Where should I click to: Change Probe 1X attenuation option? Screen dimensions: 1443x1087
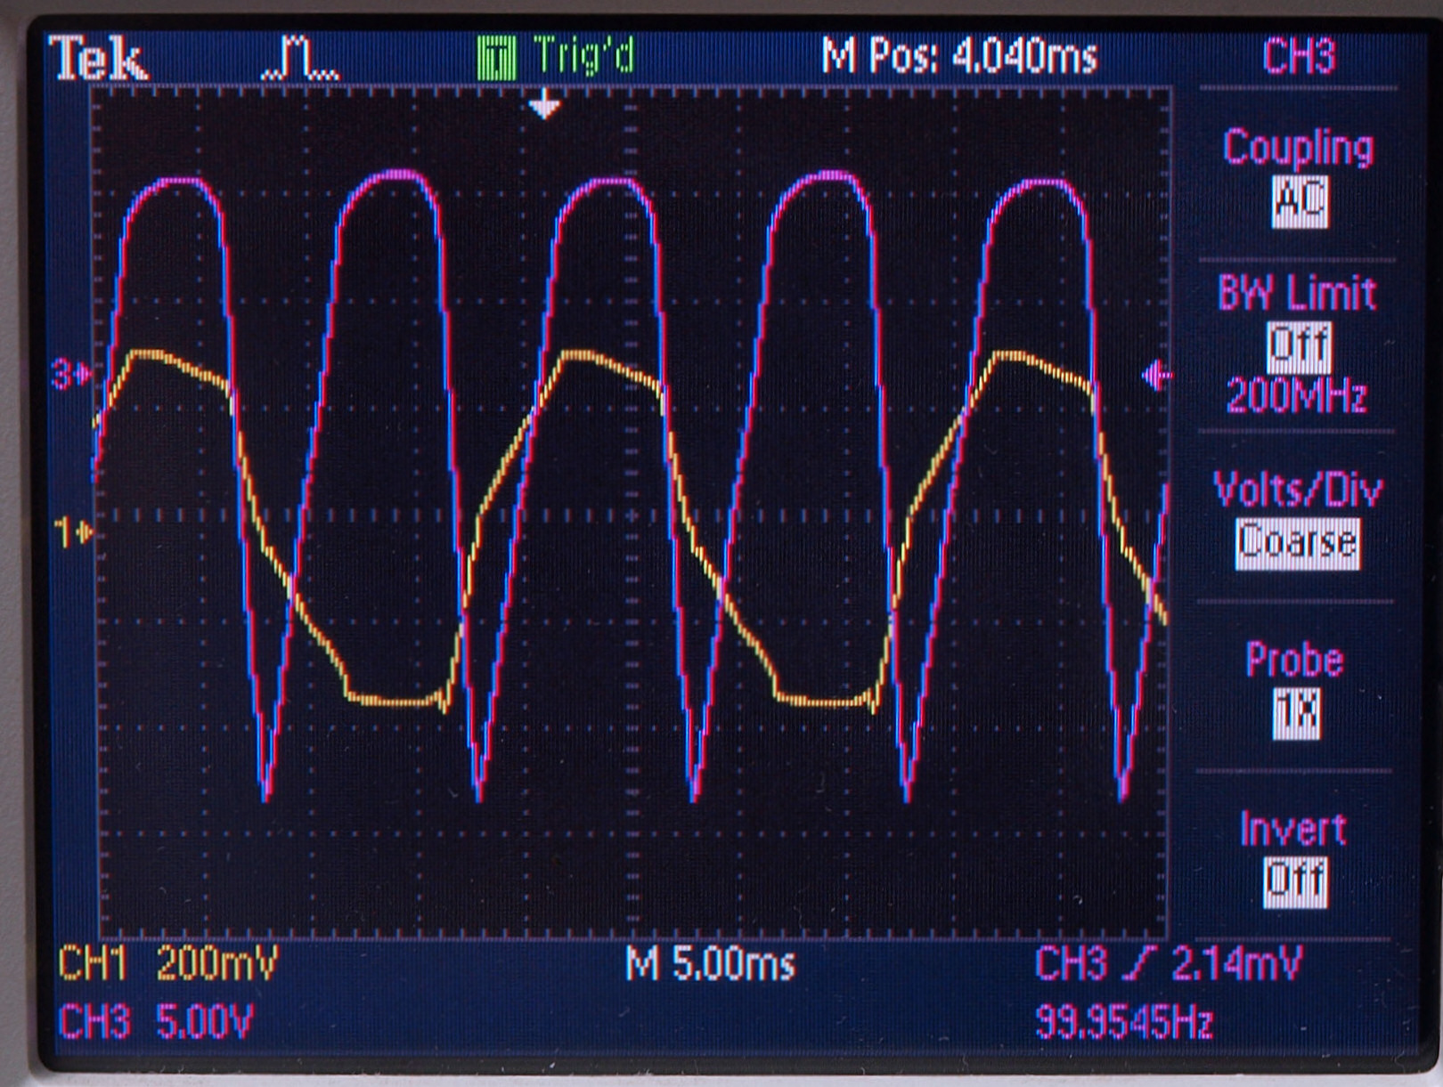click(x=1295, y=713)
